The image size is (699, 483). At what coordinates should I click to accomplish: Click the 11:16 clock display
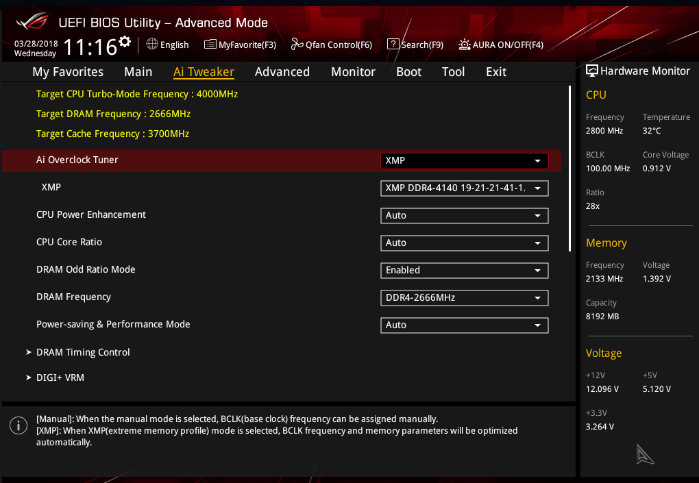click(x=90, y=47)
